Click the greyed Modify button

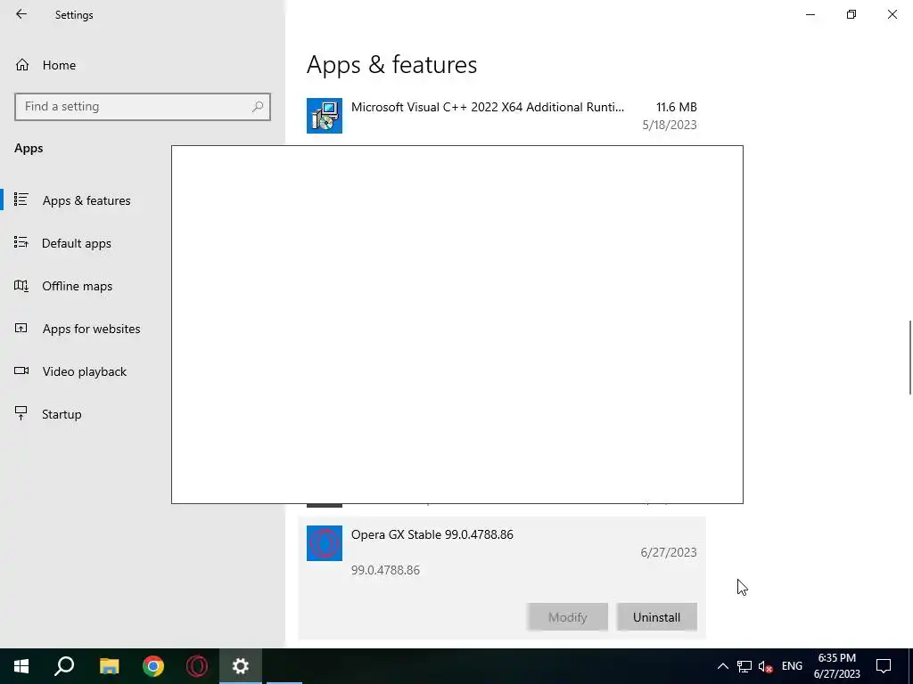568,617
